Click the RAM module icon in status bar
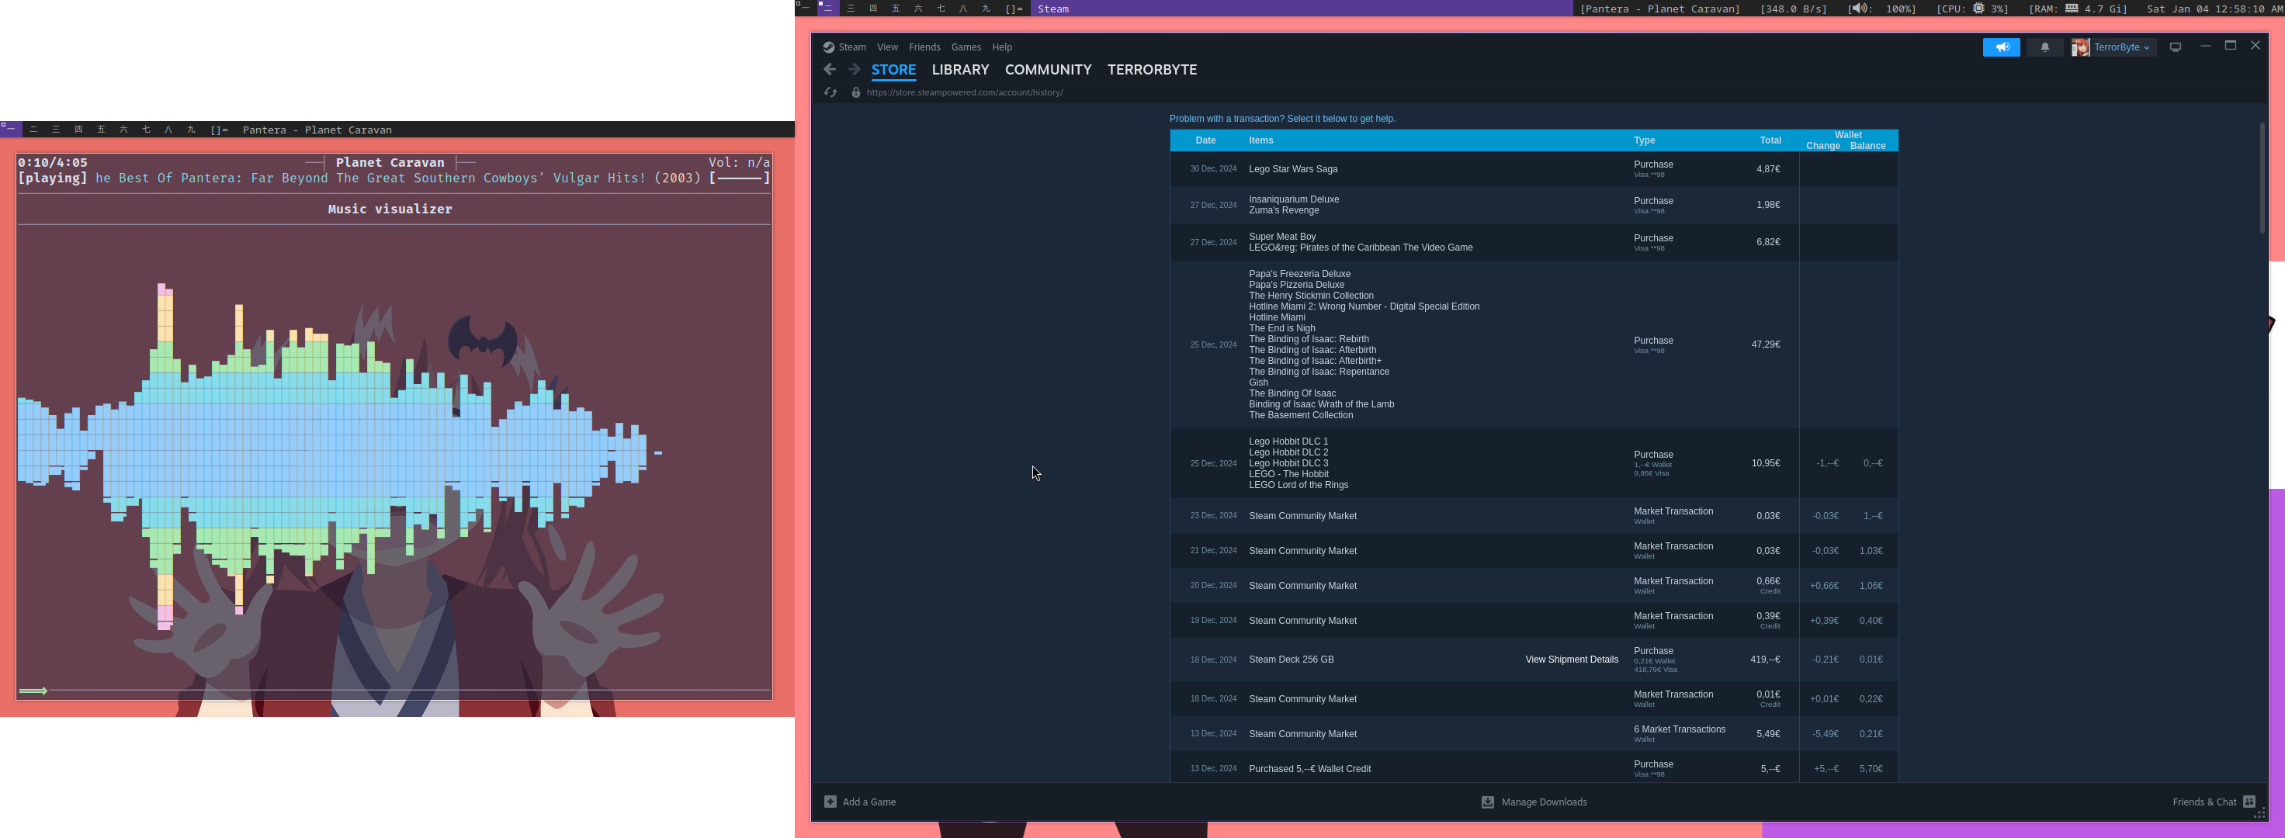 [x=2072, y=8]
